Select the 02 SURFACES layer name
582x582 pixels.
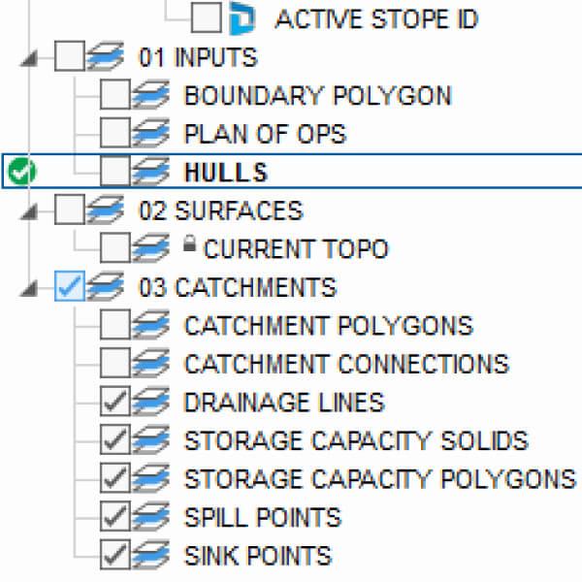(221, 210)
